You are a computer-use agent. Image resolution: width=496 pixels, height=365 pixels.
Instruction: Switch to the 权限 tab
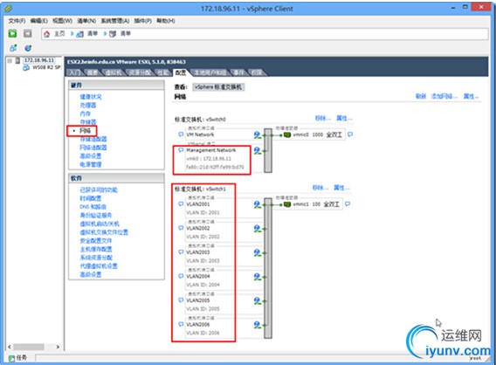point(257,72)
